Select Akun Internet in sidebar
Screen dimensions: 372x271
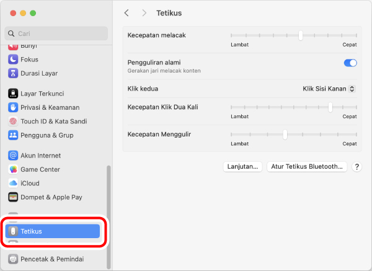click(x=40, y=156)
